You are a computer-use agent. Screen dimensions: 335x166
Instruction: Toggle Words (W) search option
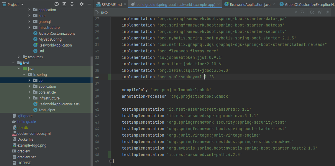coord(320,12)
